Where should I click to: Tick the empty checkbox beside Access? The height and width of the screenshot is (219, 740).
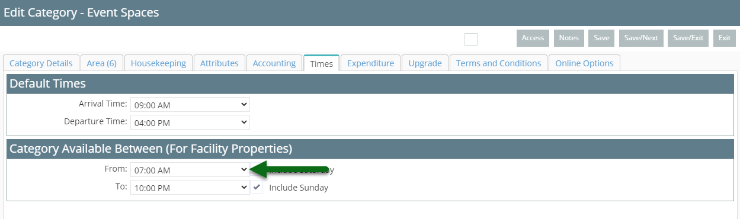tap(471, 39)
